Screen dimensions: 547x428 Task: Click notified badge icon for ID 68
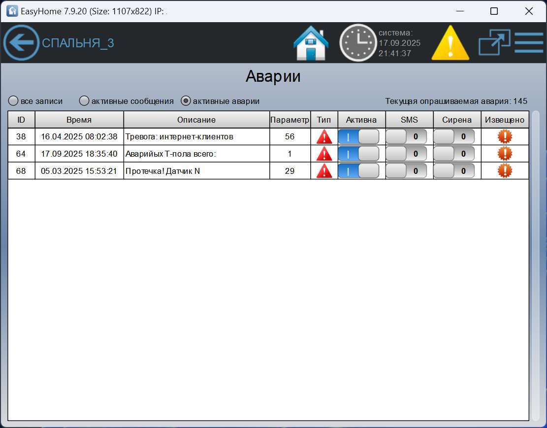pos(505,171)
